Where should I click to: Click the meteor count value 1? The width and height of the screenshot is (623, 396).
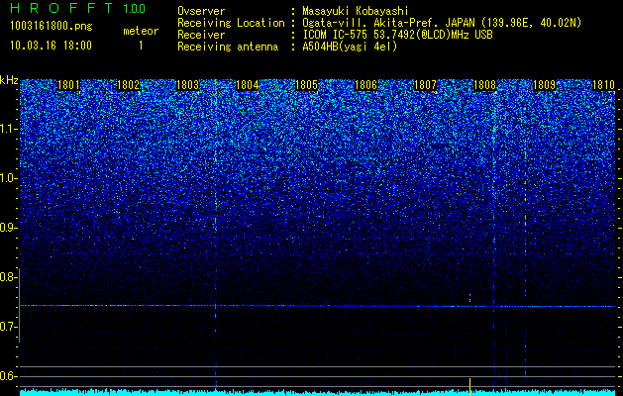(141, 46)
